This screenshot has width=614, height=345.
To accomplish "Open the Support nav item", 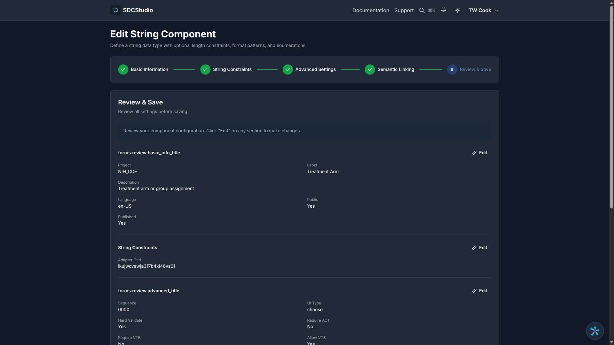I will point(404,10).
